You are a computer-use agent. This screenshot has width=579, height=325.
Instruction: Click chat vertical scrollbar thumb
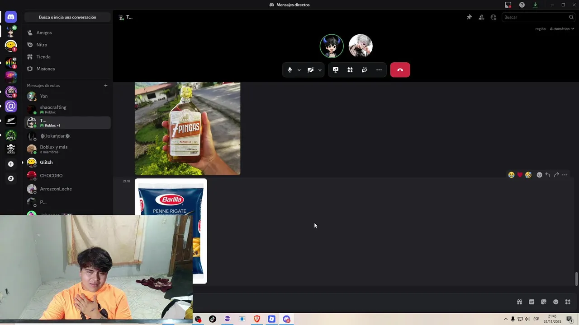pyautogui.click(x=576, y=279)
